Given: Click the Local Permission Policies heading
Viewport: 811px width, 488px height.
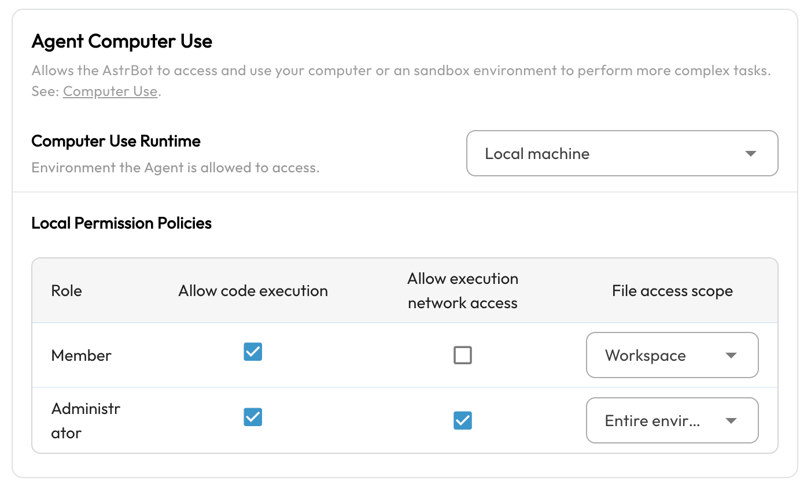Looking at the screenshot, I should [x=121, y=223].
